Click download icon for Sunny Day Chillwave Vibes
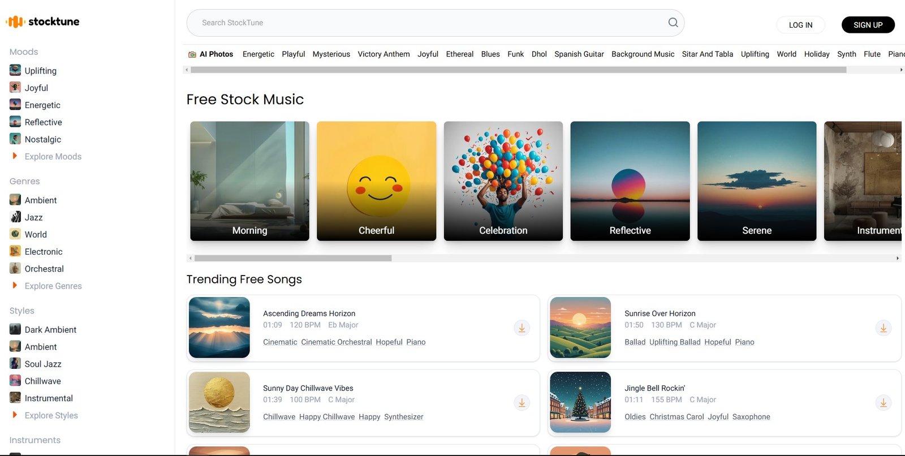905x456 pixels. click(x=522, y=403)
